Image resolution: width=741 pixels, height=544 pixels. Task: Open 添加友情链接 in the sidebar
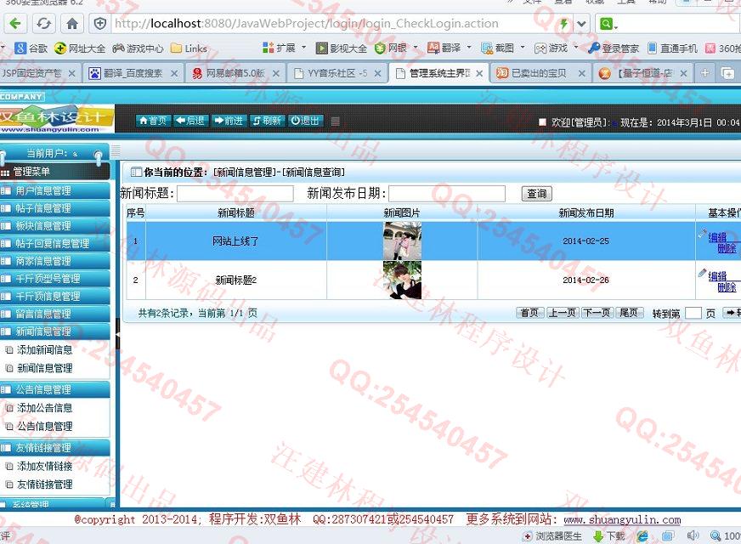click(44, 466)
